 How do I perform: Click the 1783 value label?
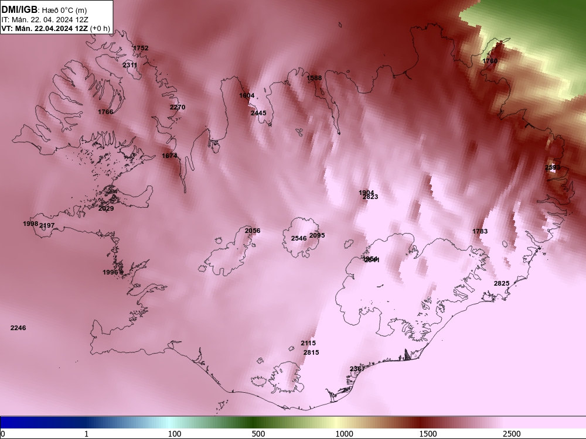coord(480,231)
